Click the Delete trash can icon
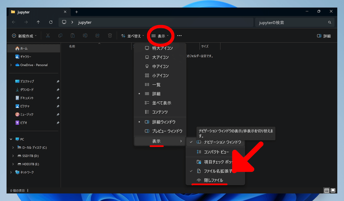Viewport: 344px width, 201px height. (x=110, y=36)
